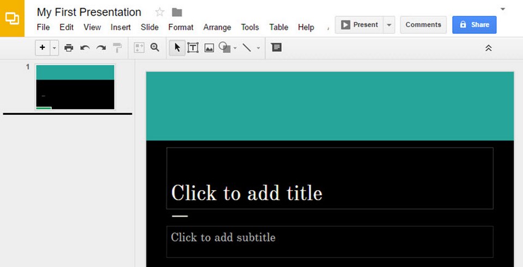Viewport: 523px width, 267px height.
Task: Expand the new slide layout dropdown
Action: (54, 48)
